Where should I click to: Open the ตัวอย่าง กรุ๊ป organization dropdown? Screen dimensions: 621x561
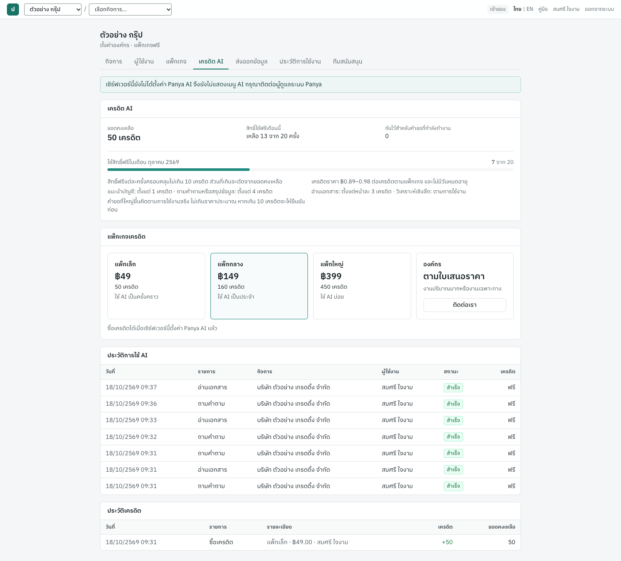[x=53, y=9]
